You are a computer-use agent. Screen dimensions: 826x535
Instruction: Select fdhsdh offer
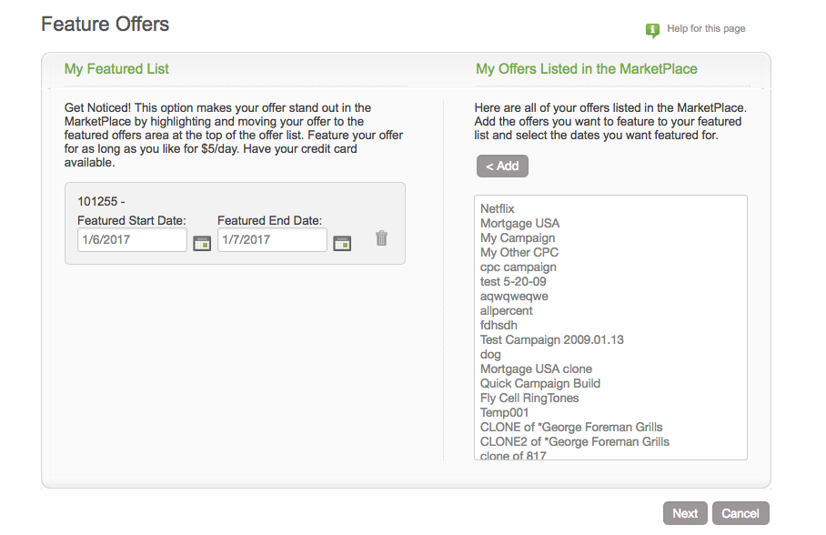[x=610, y=325]
